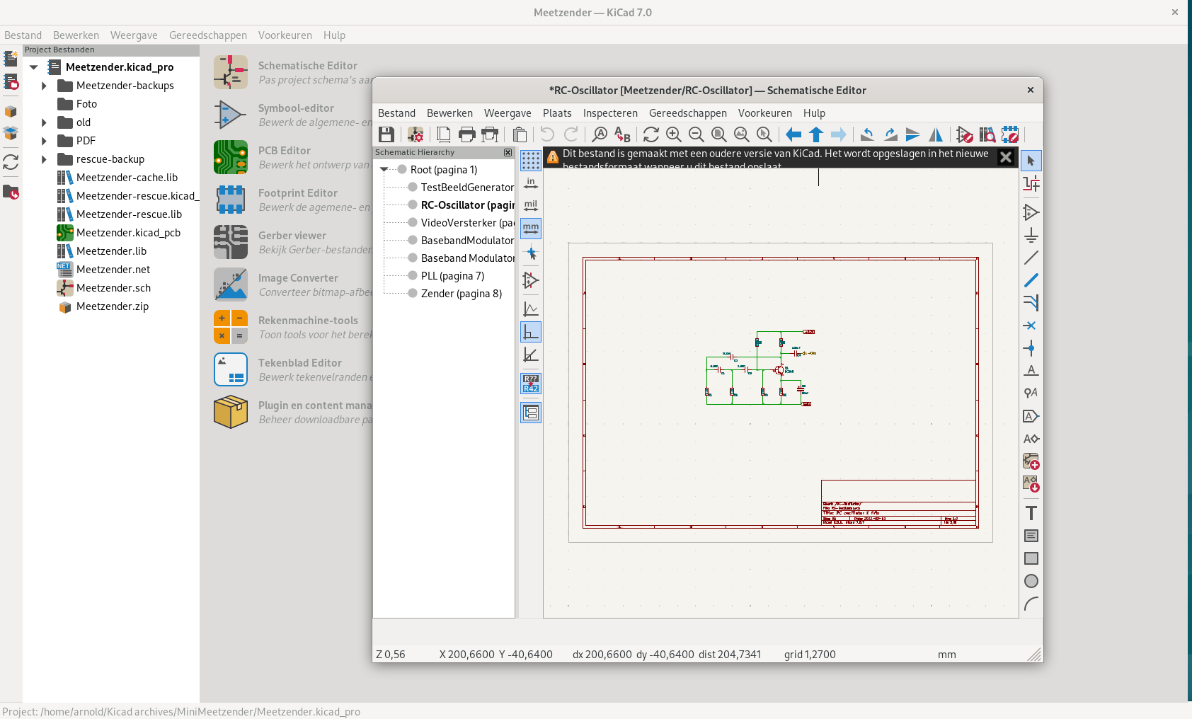
Task: Expand the old folder
Action: [44, 122]
